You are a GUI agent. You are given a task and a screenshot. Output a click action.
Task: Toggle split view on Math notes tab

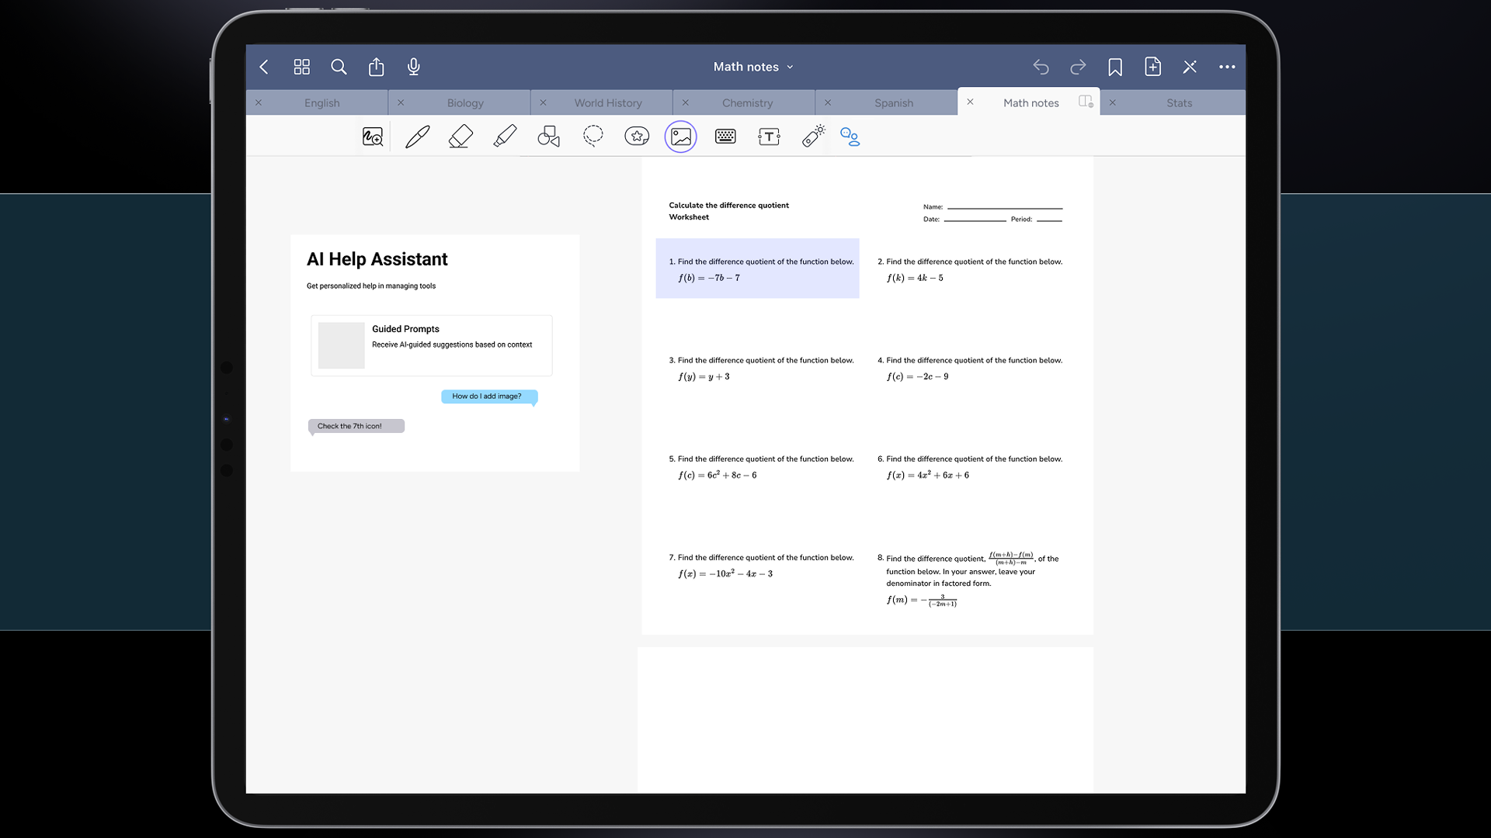click(x=1086, y=102)
